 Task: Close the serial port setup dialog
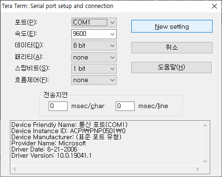pos(214,6)
